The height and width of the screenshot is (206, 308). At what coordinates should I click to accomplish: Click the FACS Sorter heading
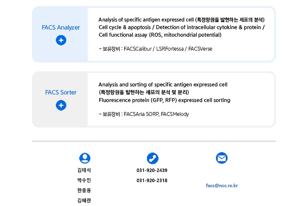(x=61, y=92)
